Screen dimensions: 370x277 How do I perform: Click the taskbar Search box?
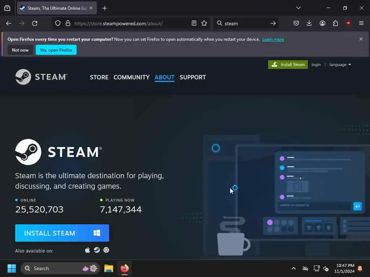[60, 268]
